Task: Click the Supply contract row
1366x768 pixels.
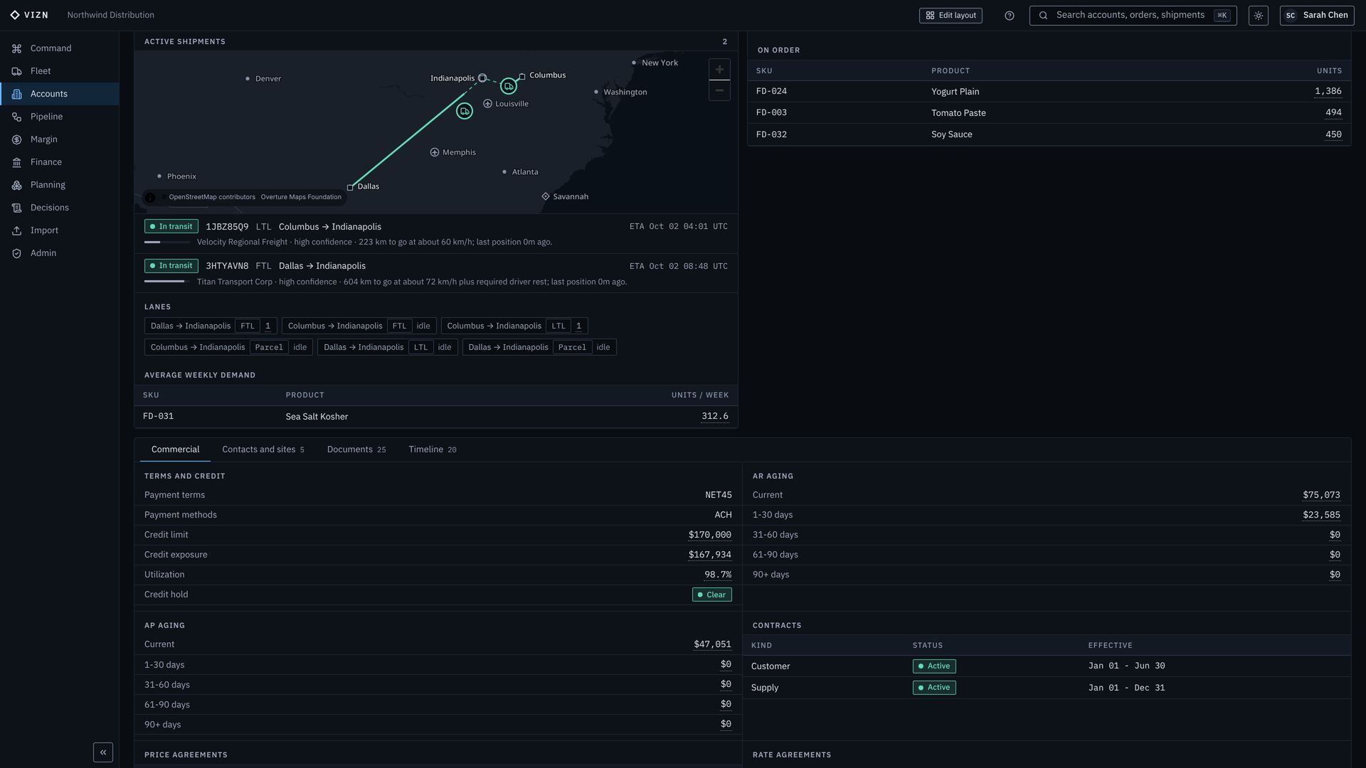Action: (1047, 688)
